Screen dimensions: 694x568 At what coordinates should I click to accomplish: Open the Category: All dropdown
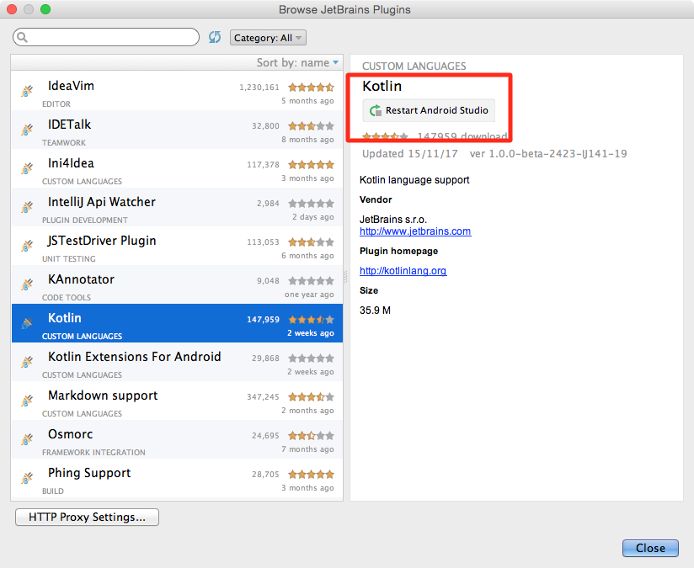[x=268, y=38]
